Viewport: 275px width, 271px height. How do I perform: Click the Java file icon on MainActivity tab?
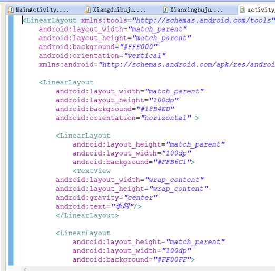click(11, 10)
